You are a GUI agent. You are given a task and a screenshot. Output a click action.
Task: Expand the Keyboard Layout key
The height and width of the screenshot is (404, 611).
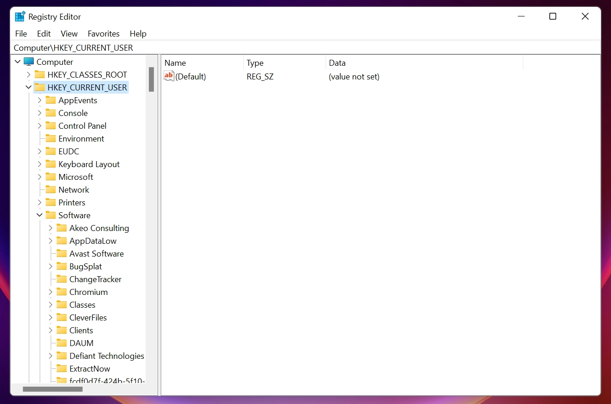[40, 164]
